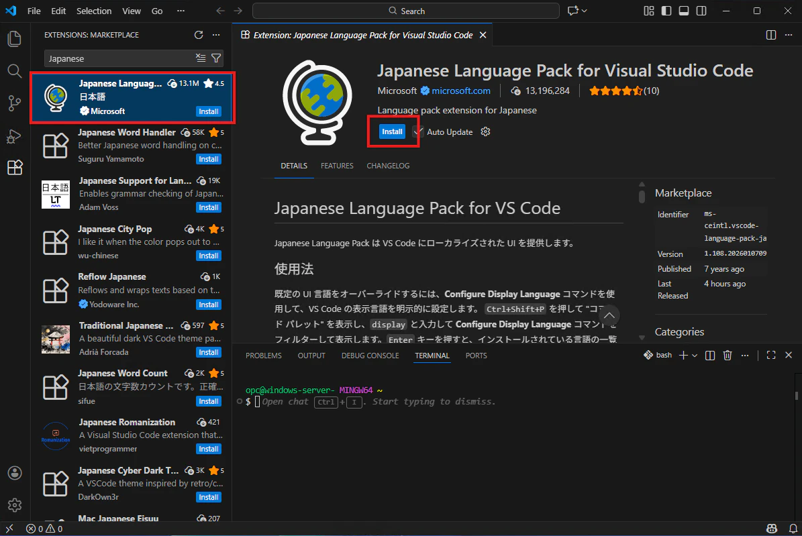Open notifications bell in status bar
802x536 pixels.
click(793, 529)
